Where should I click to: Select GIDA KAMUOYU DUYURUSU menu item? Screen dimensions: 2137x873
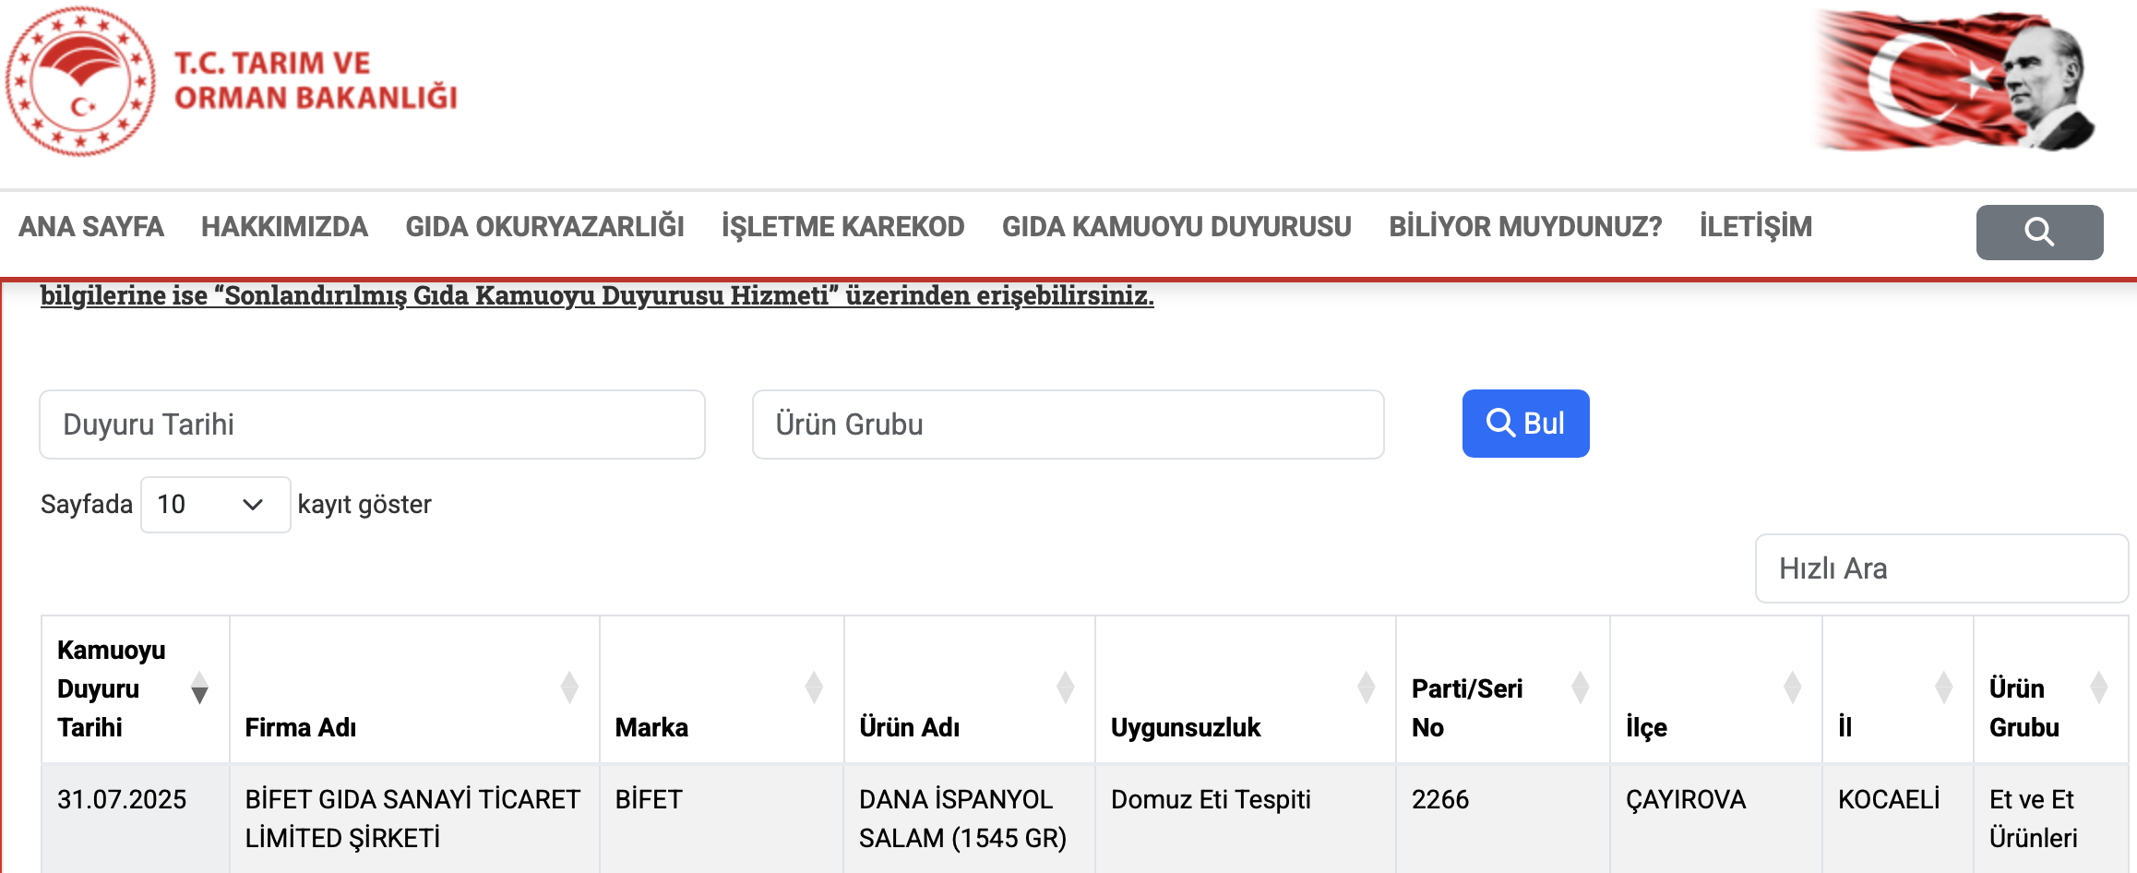click(x=1176, y=227)
